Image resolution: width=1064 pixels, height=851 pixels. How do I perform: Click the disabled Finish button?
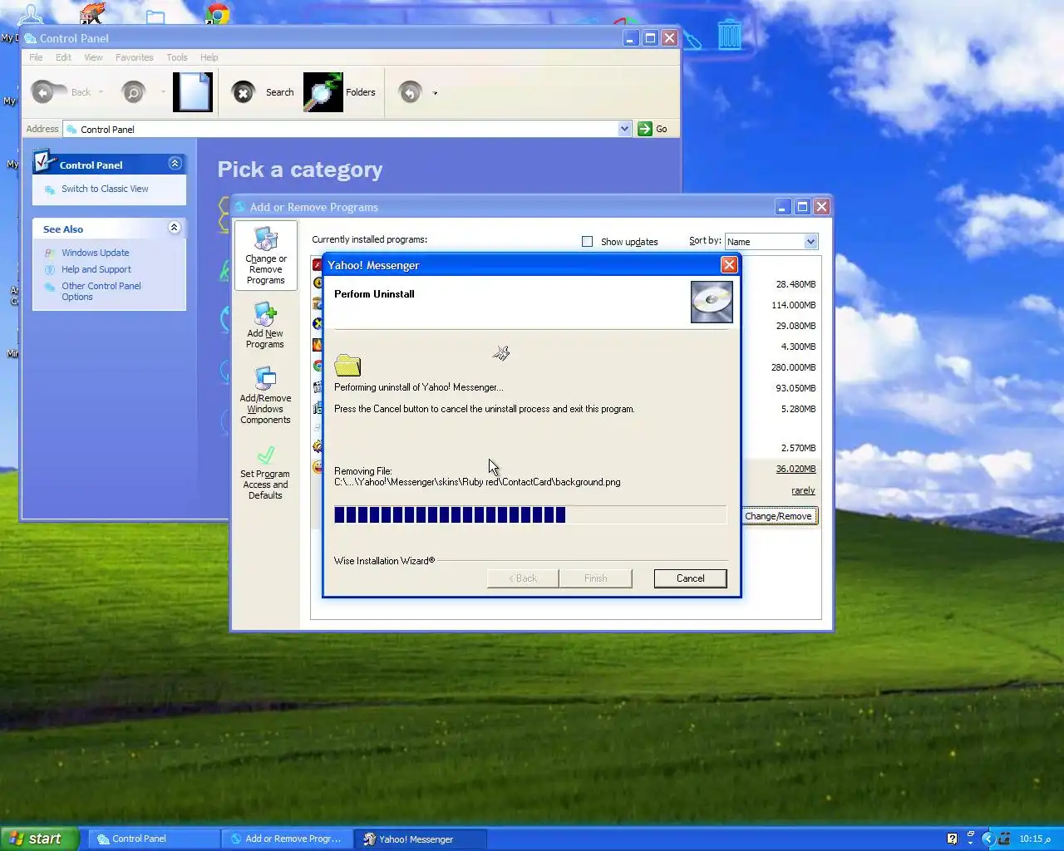pos(595,578)
